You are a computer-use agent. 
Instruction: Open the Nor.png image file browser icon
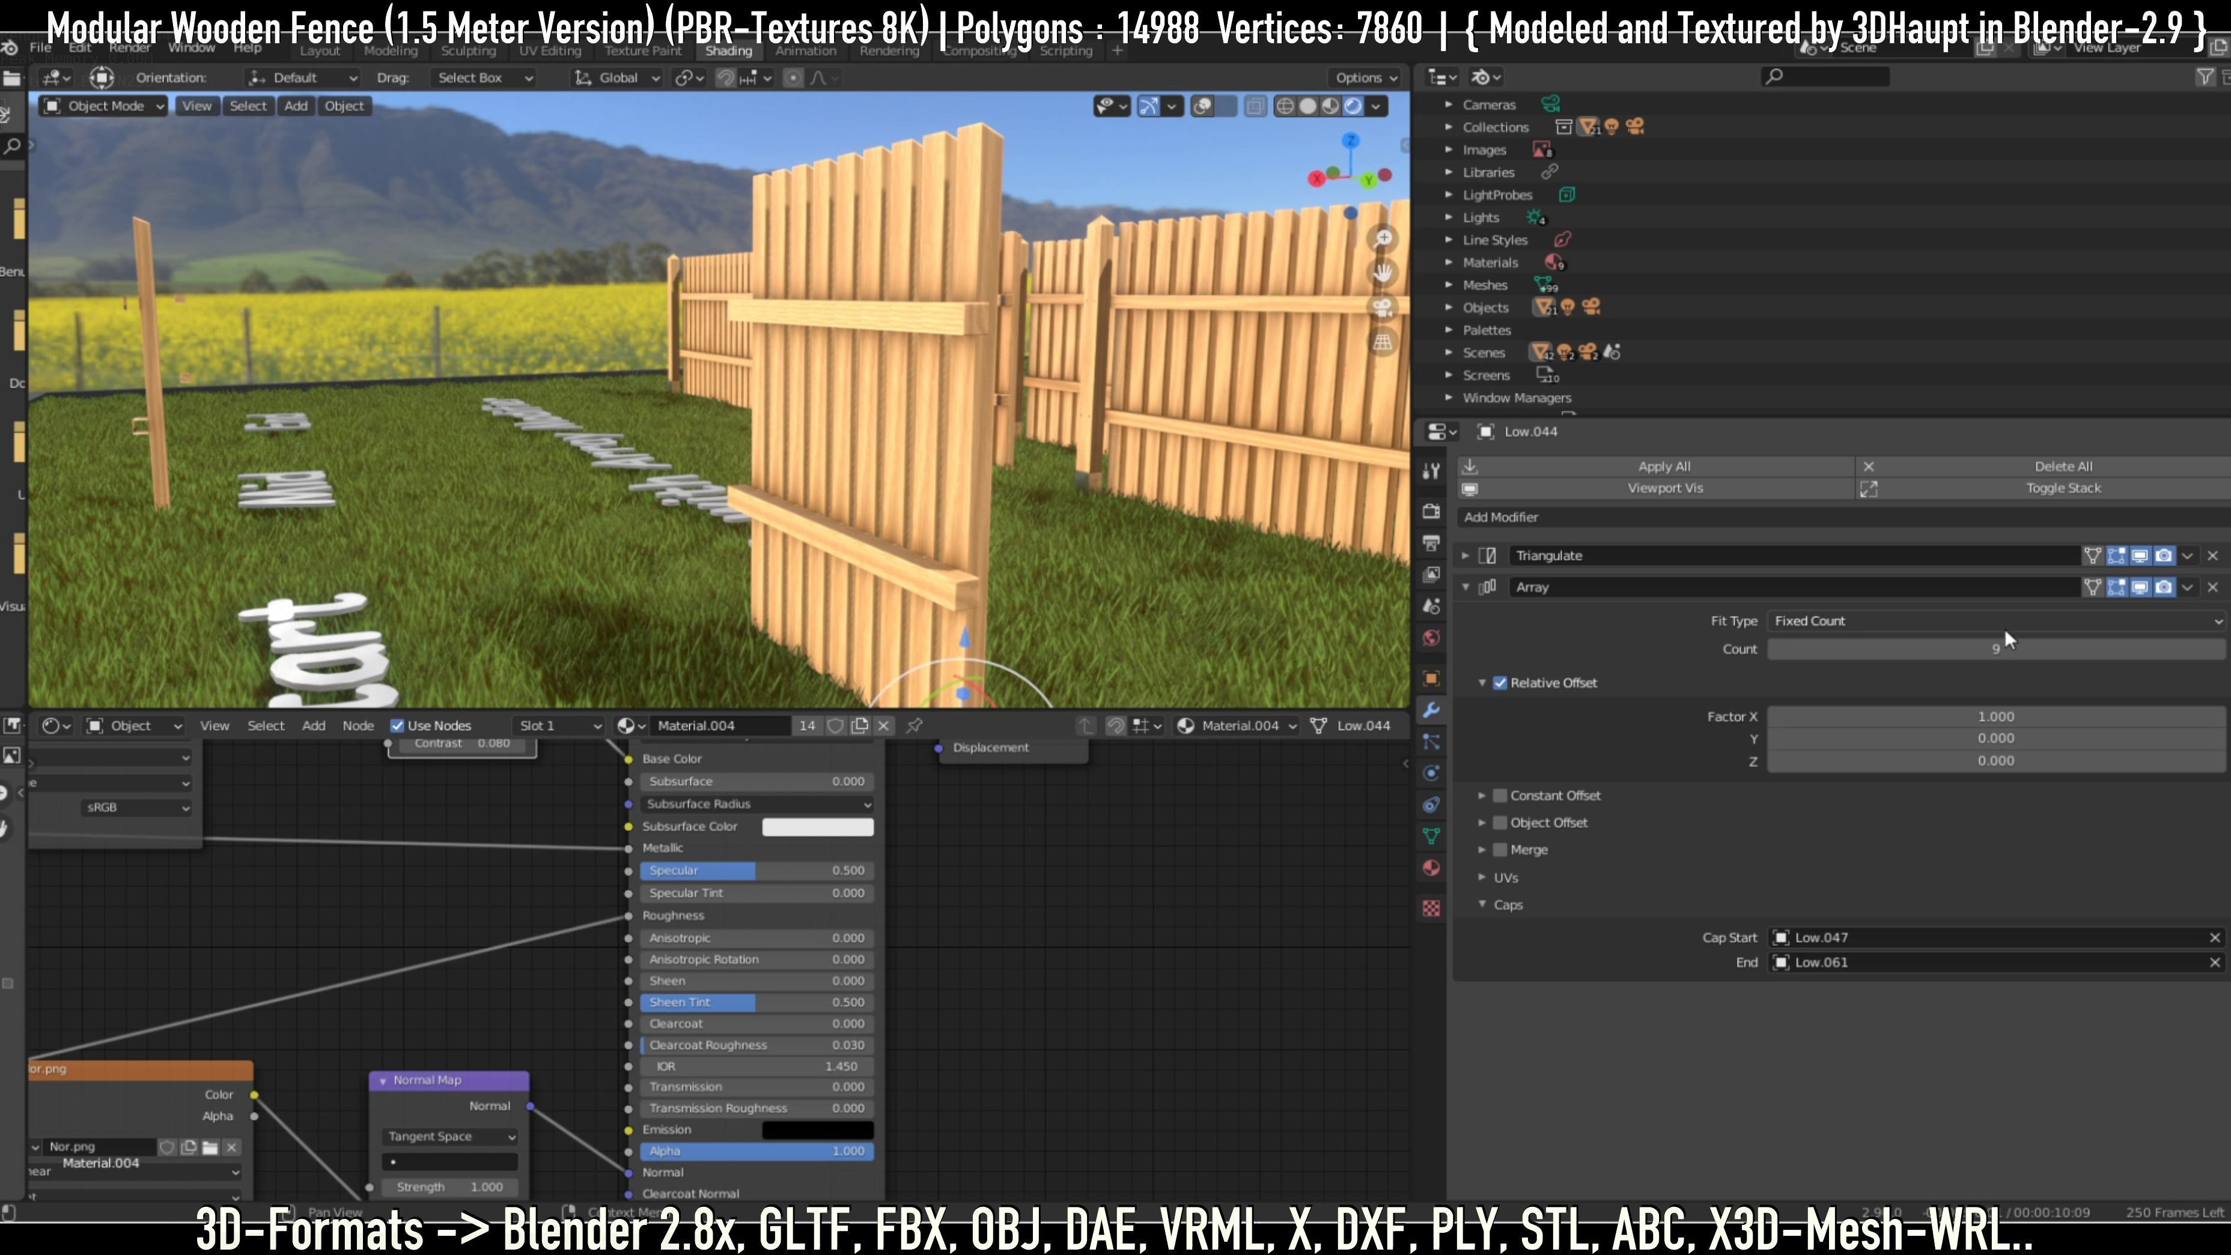click(210, 1147)
